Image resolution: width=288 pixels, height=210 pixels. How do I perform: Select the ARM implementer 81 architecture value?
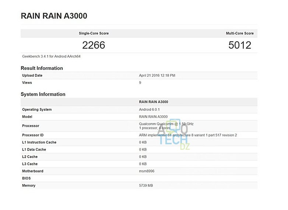188,135
